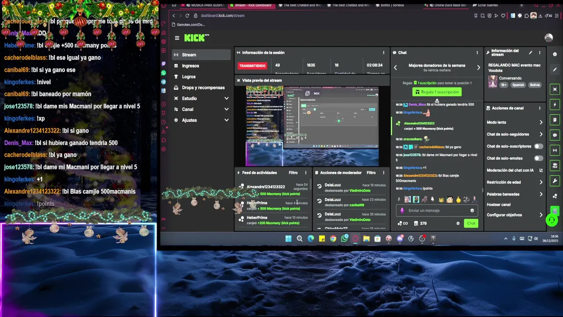Open Chat de solo-seguidores options chevron
Image resolution: width=563 pixels, height=317 pixels.
(x=541, y=134)
